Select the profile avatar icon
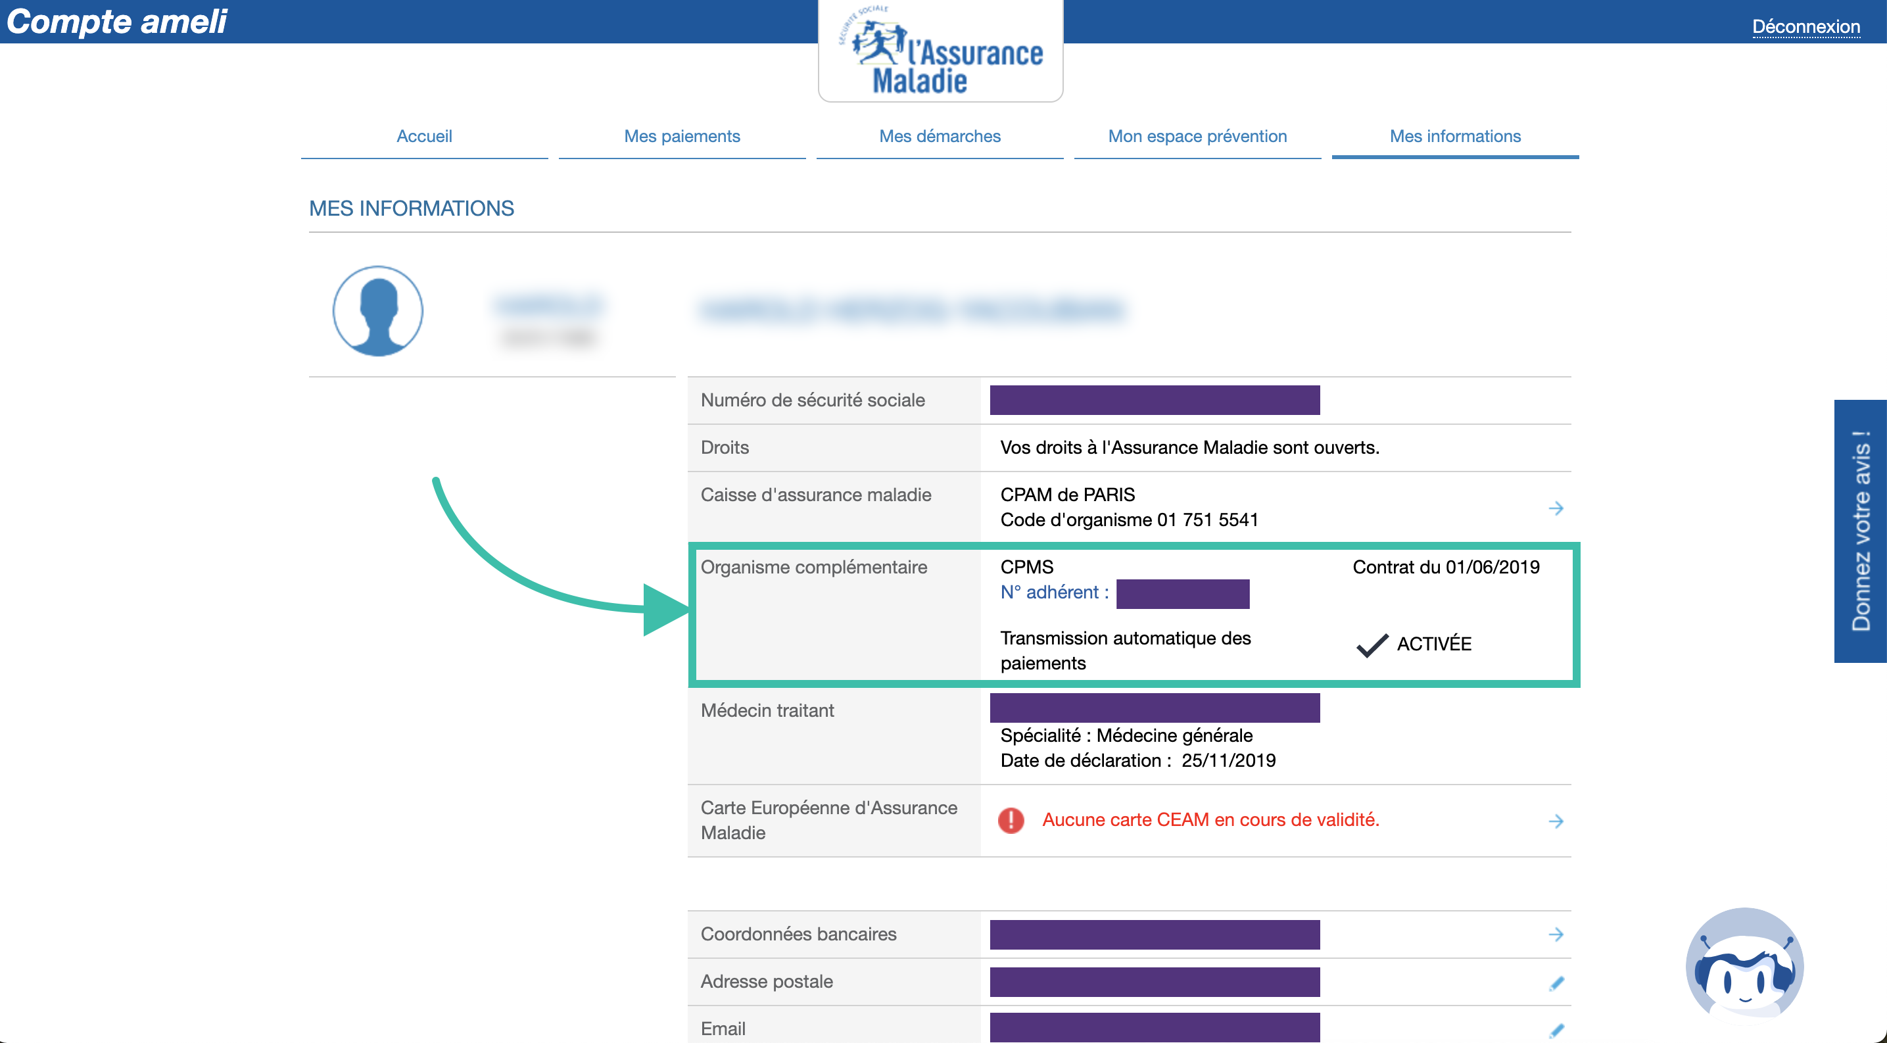1887x1043 pixels. point(378,310)
